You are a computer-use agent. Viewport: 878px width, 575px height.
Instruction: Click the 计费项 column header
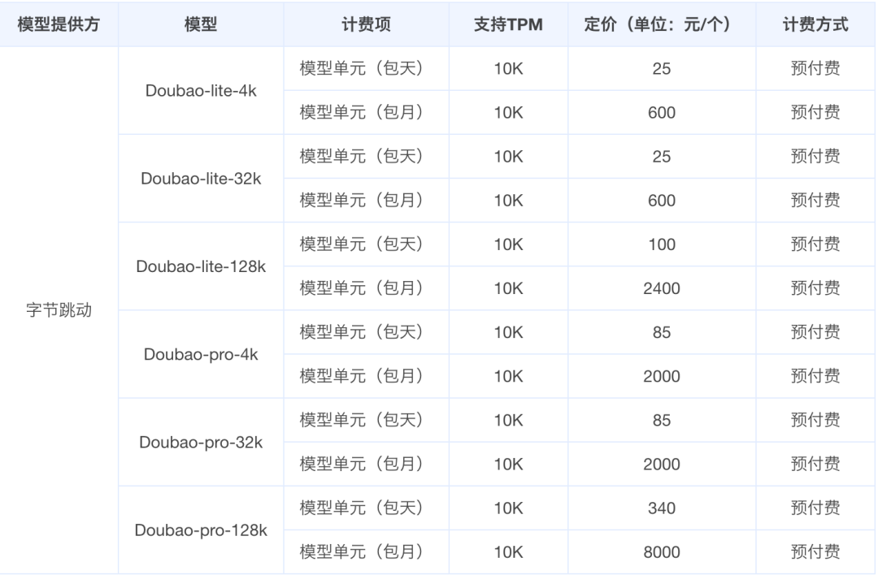(366, 24)
